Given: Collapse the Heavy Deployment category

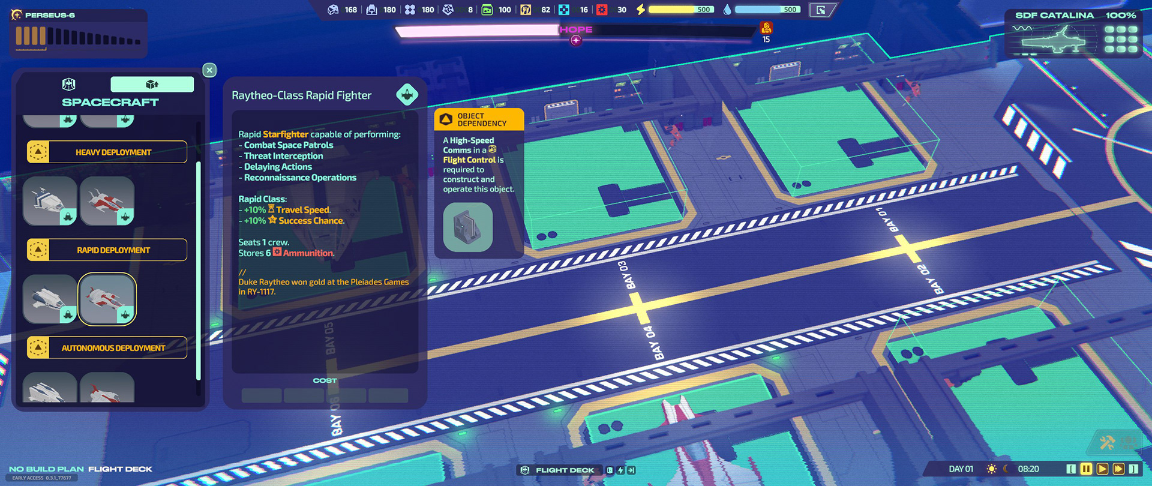Looking at the screenshot, I should [107, 152].
